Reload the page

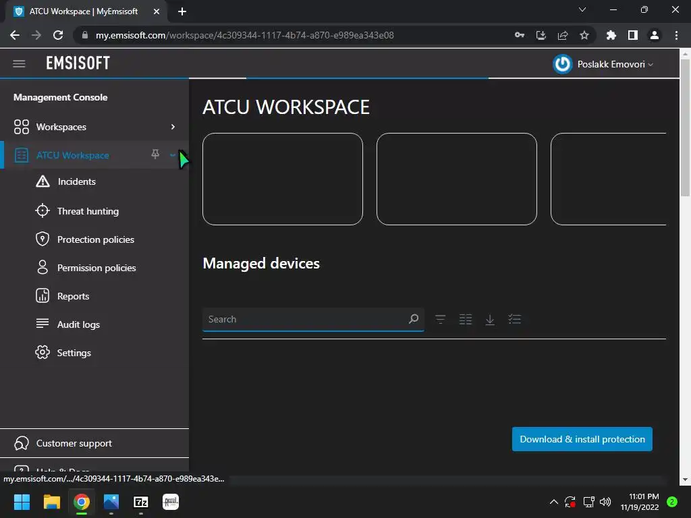click(x=58, y=35)
